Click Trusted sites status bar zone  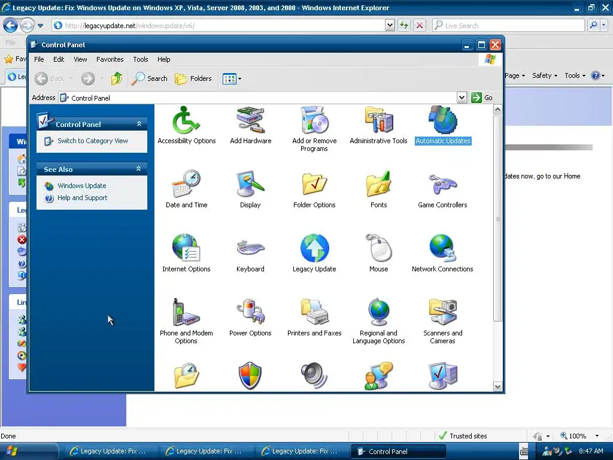[463, 436]
